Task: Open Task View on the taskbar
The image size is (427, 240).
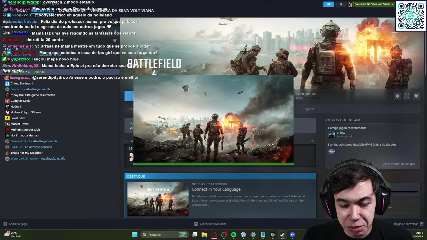Action: coord(195,235)
